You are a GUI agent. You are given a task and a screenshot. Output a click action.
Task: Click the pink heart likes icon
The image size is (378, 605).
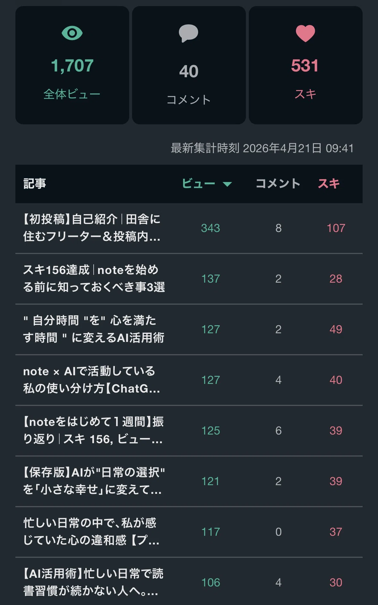(305, 33)
